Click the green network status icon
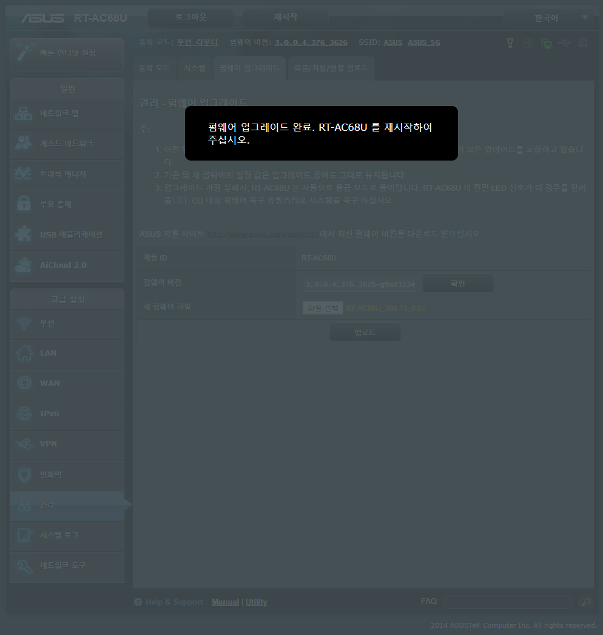This screenshot has height=635, width=603. coord(546,42)
